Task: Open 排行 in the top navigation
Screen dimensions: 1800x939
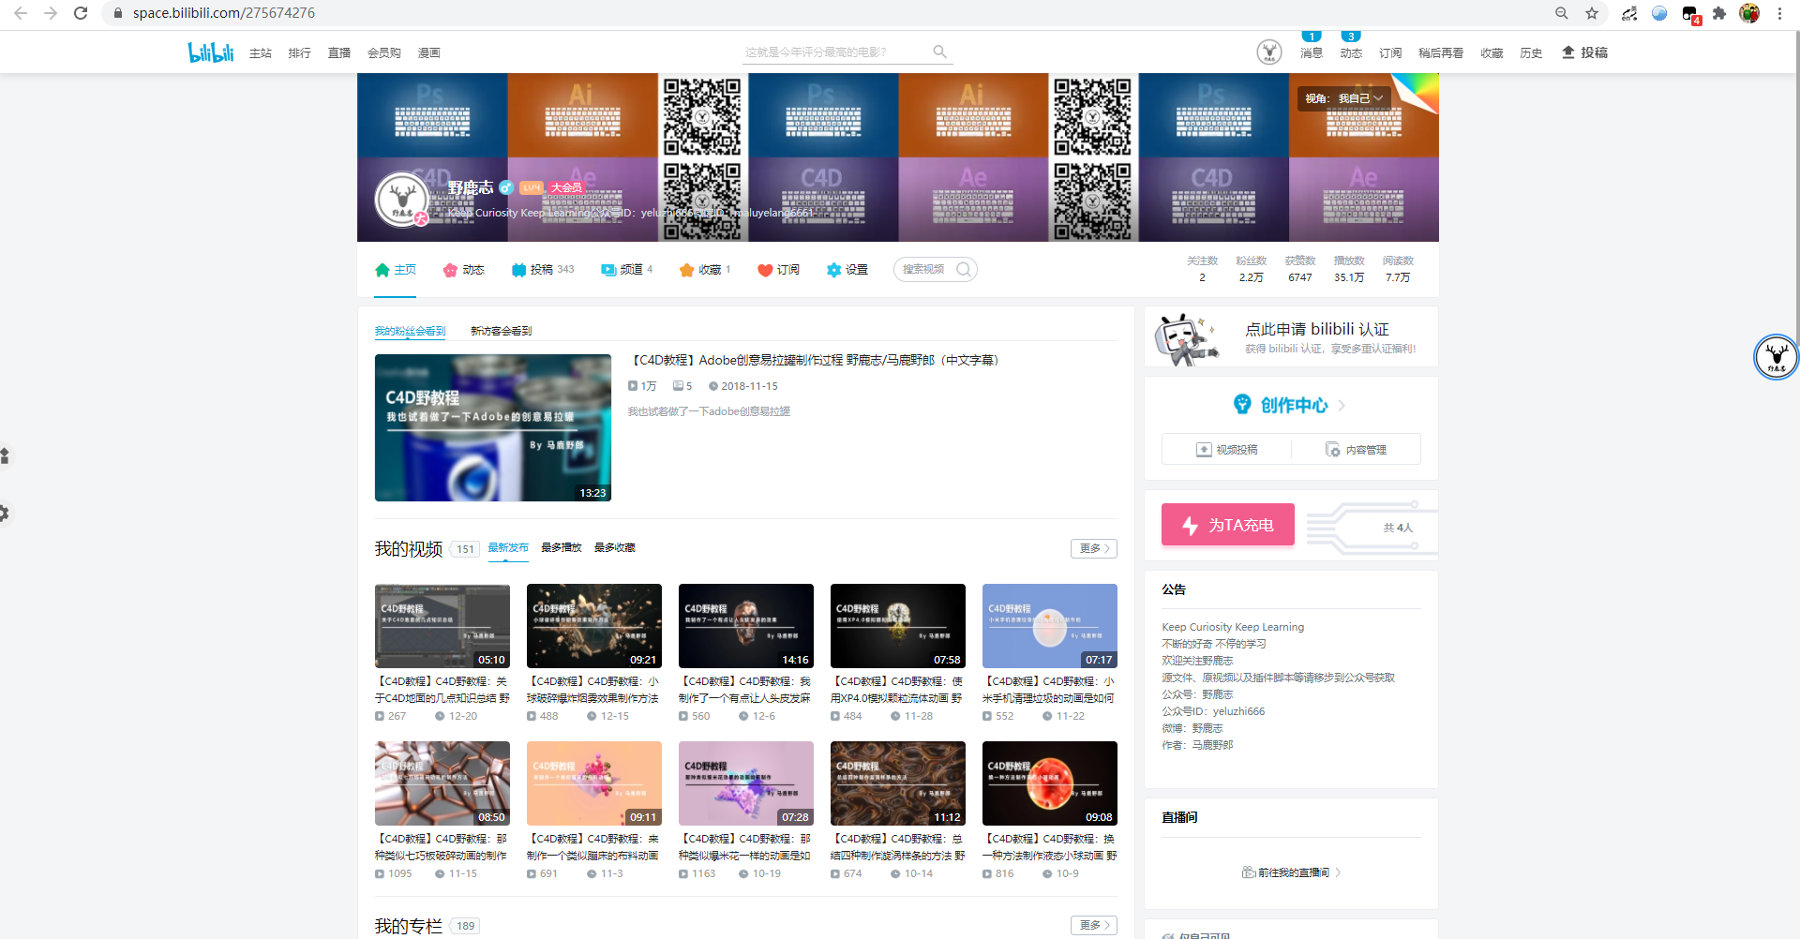Action: (300, 53)
